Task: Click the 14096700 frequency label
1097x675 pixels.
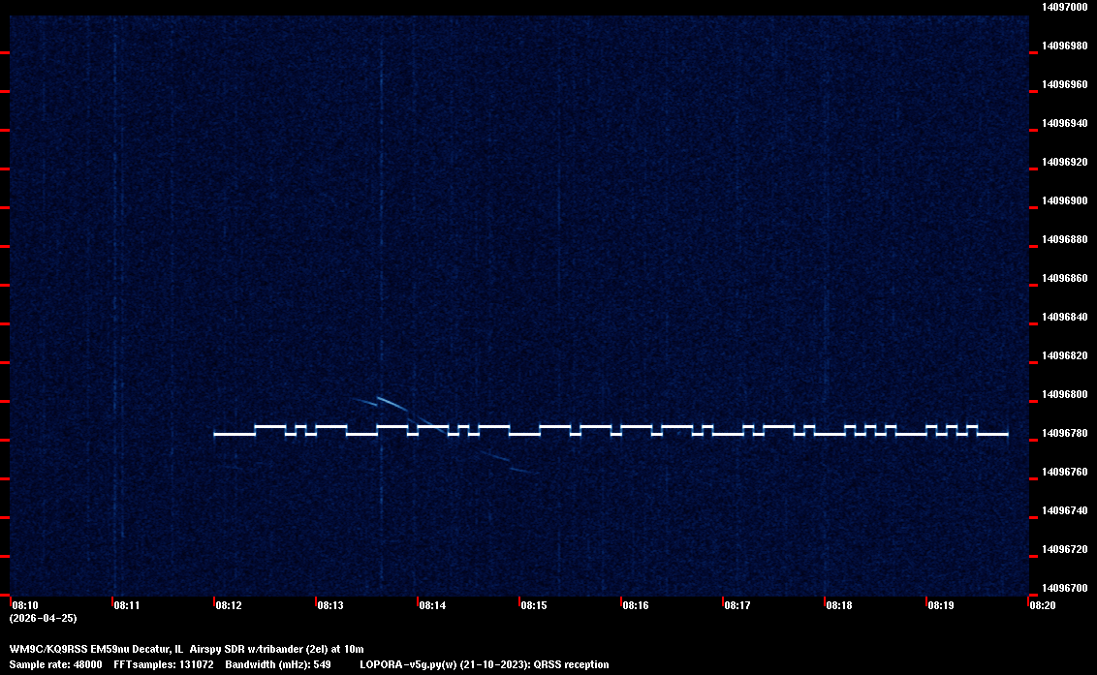Action: [1064, 588]
